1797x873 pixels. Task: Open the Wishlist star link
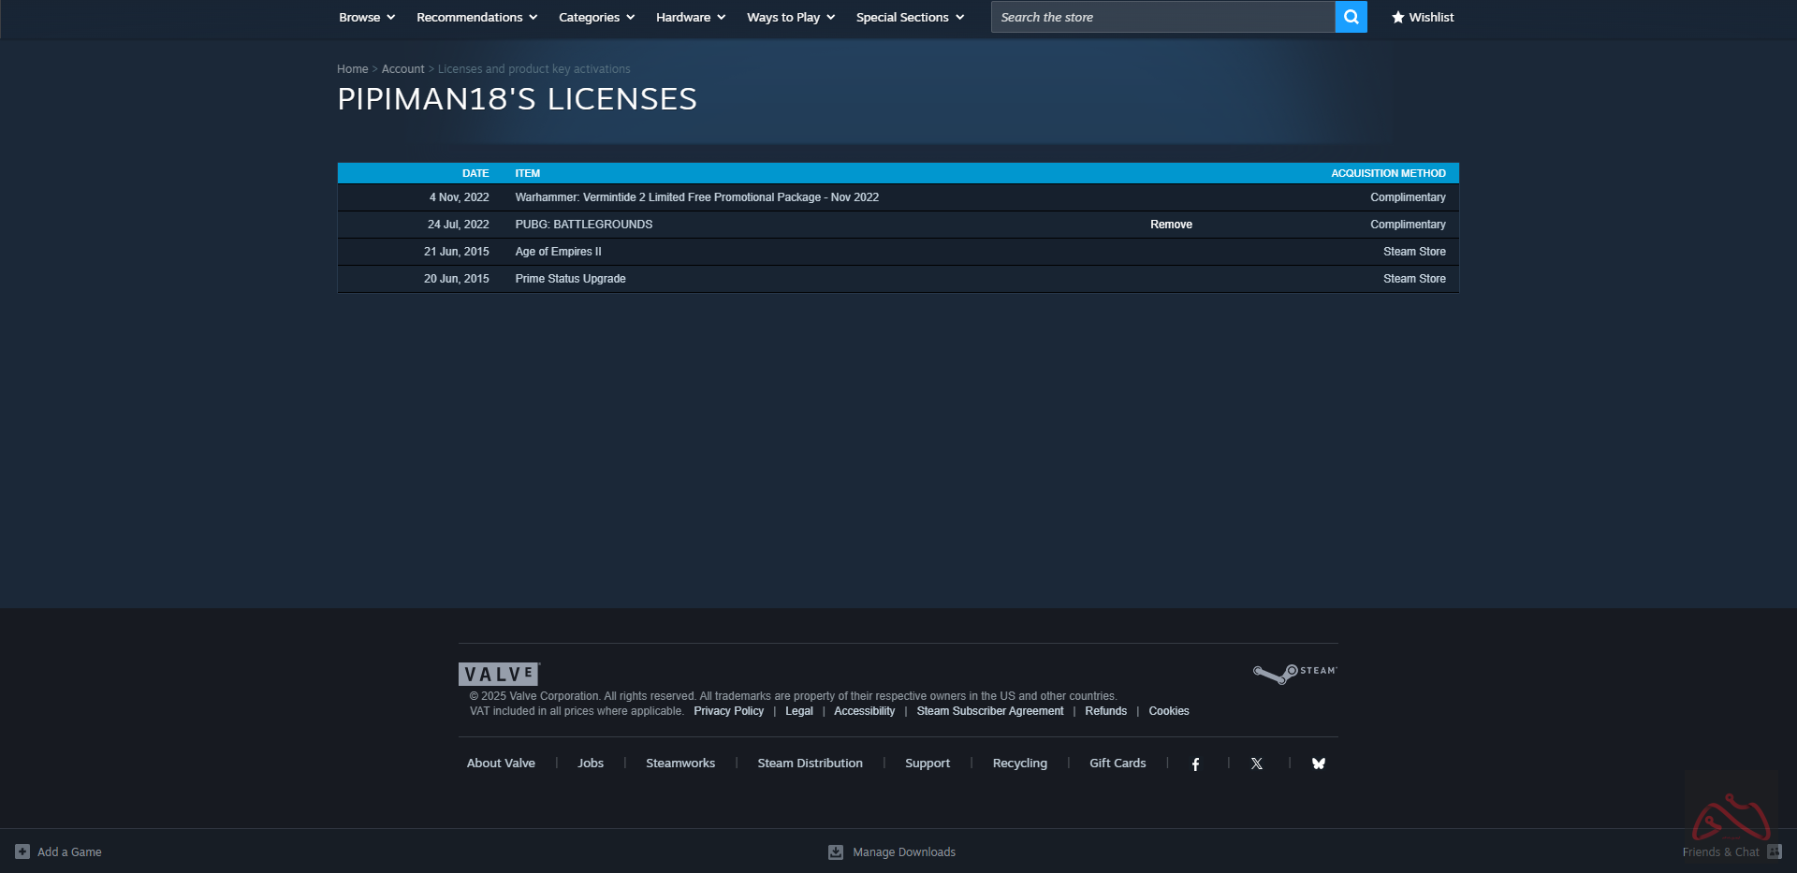(1422, 17)
